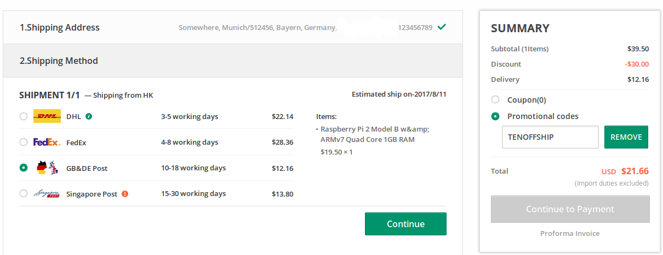
Task: Collapse the 2.Shipping Method section header
Action: point(233,61)
